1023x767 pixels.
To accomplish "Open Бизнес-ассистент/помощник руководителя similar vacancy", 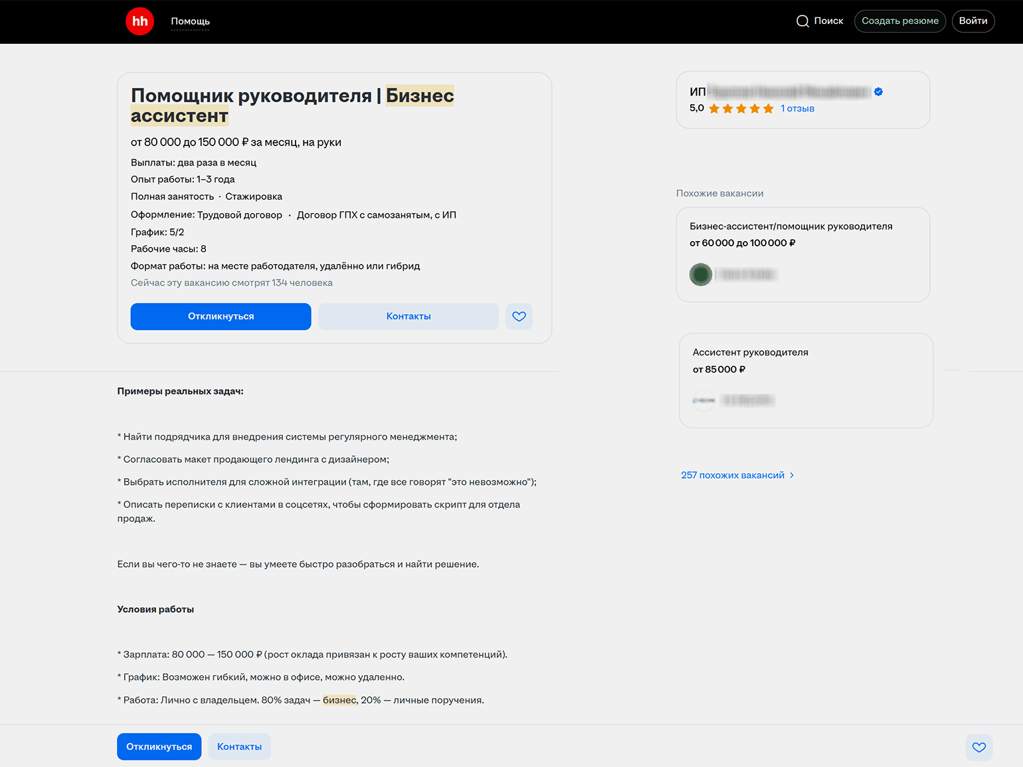I will [x=790, y=226].
